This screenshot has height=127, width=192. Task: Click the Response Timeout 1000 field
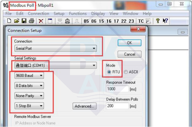coord(117,89)
